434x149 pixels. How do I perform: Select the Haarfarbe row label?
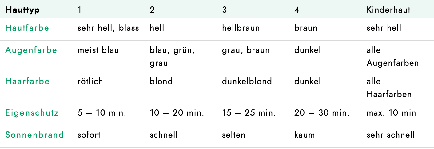(x=27, y=81)
